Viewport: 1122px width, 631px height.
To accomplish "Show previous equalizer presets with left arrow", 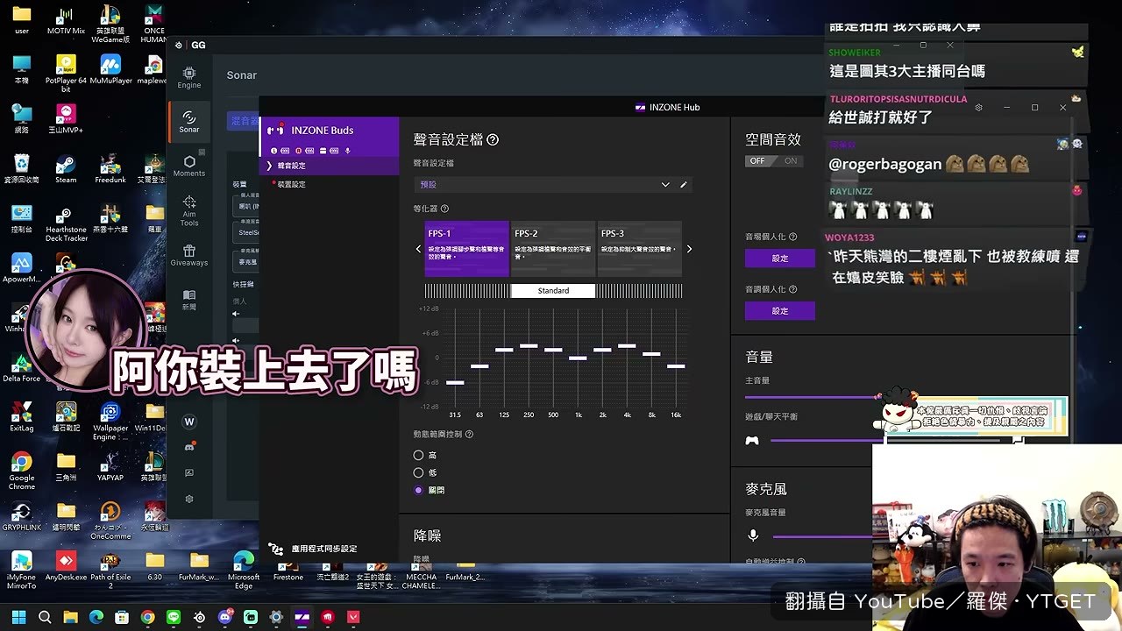I will tap(418, 249).
